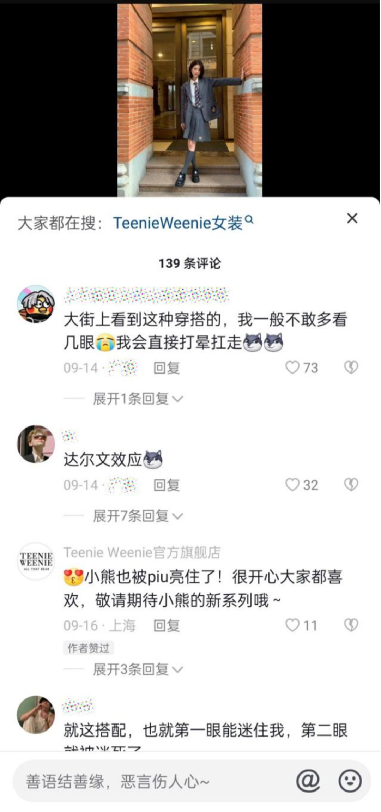Open the emoji picker smiley icon
Image resolution: width=381 pixels, height=812 pixels.
click(350, 781)
